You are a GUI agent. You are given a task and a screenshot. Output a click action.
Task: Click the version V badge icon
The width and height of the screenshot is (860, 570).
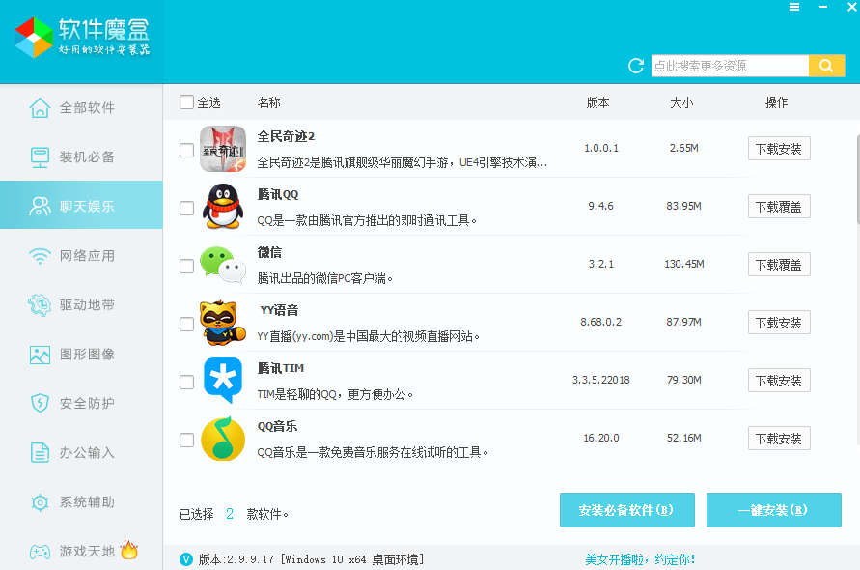pyautogui.click(x=186, y=559)
